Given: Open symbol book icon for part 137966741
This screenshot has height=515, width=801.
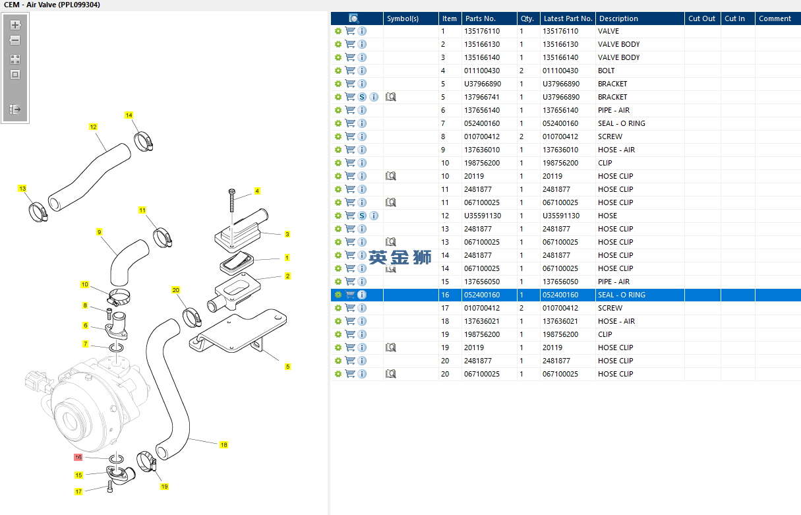Looking at the screenshot, I should pos(390,97).
